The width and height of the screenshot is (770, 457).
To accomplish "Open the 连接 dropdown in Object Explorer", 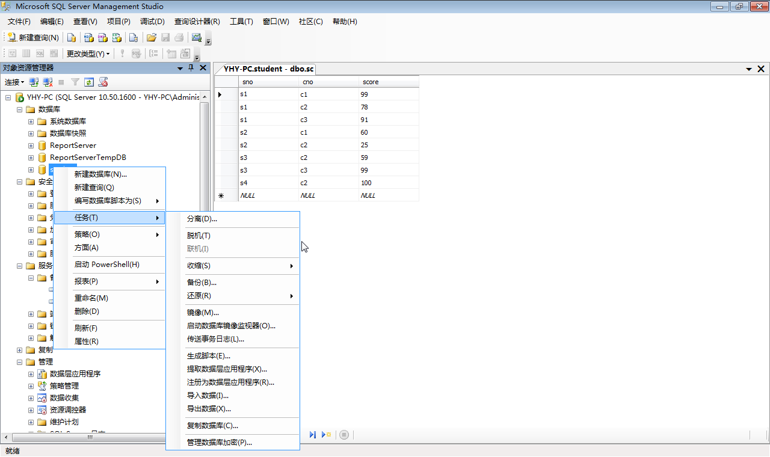I will [x=15, y=82].
